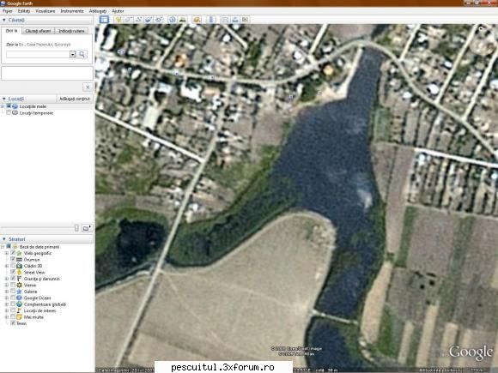Click the Record a Tour toolbar icon
This screenshot has height=373, width=498.
tap(159, 20)
